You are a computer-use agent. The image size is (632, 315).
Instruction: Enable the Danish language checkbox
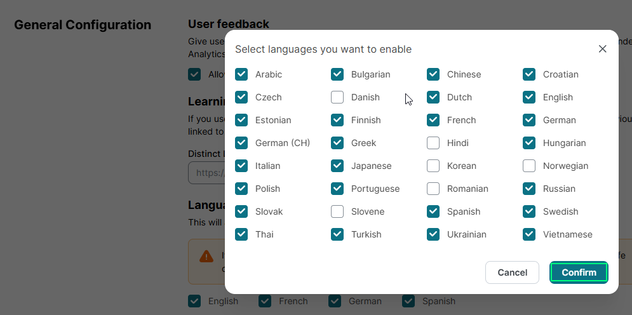click(337, 97)
